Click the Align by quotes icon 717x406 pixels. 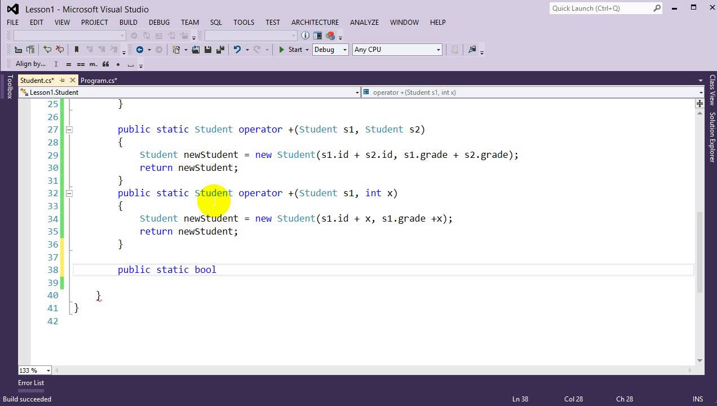tap(105, 64)
